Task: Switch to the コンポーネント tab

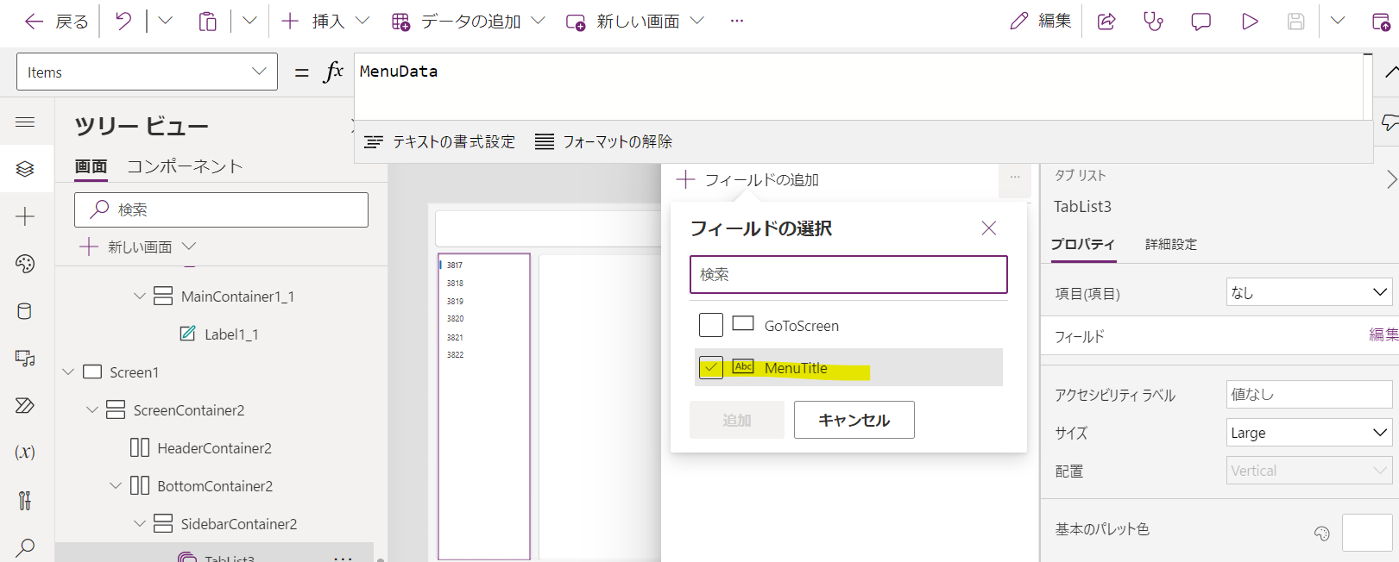Action: click(185, 166)
